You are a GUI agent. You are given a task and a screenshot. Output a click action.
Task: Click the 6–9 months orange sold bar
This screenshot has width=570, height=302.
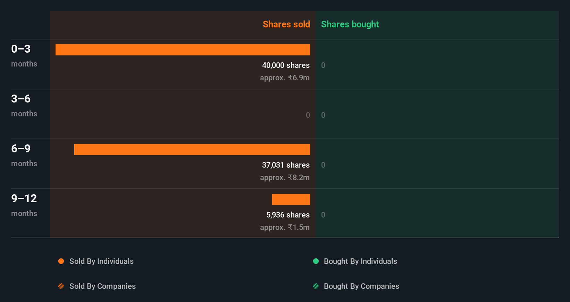[x=192, y=150]
